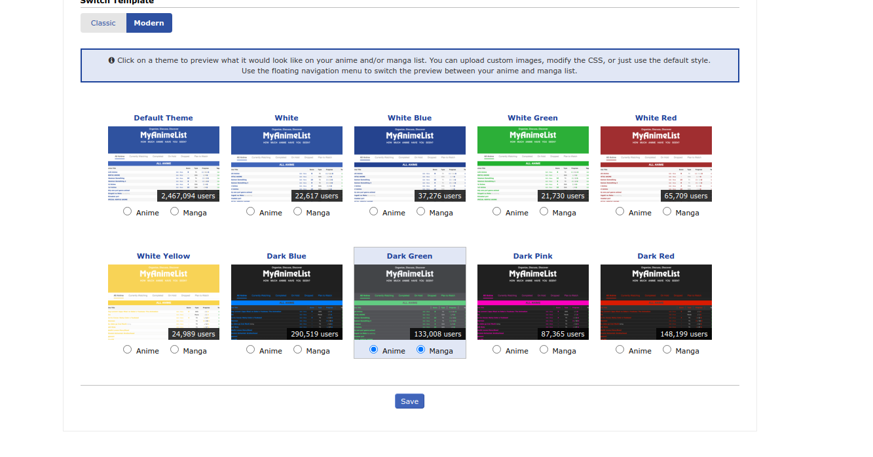
Task: Select Anime radio for Dark Pink theme
Action: pos(496,350)
